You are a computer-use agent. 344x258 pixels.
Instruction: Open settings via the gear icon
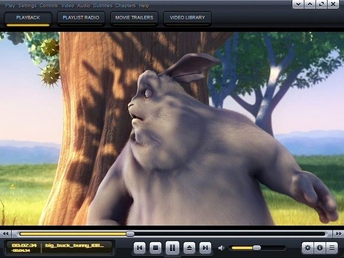coord(308,248)
